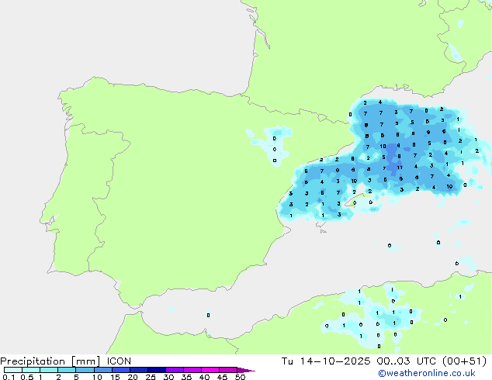Click the 0 mm value south of Spain's coast
The height and width of the screenshot is (380, 492).
[x=208, y=315]
